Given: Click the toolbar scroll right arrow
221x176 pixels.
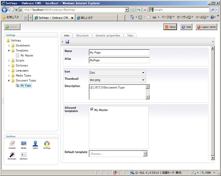Looking at the screenshot, I should [x=213, y=42].
